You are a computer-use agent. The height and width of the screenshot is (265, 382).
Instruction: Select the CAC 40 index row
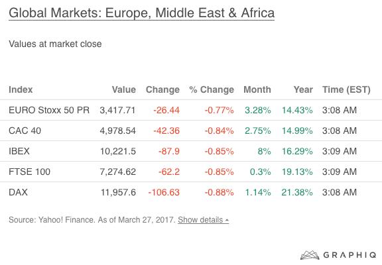[191, 131]
